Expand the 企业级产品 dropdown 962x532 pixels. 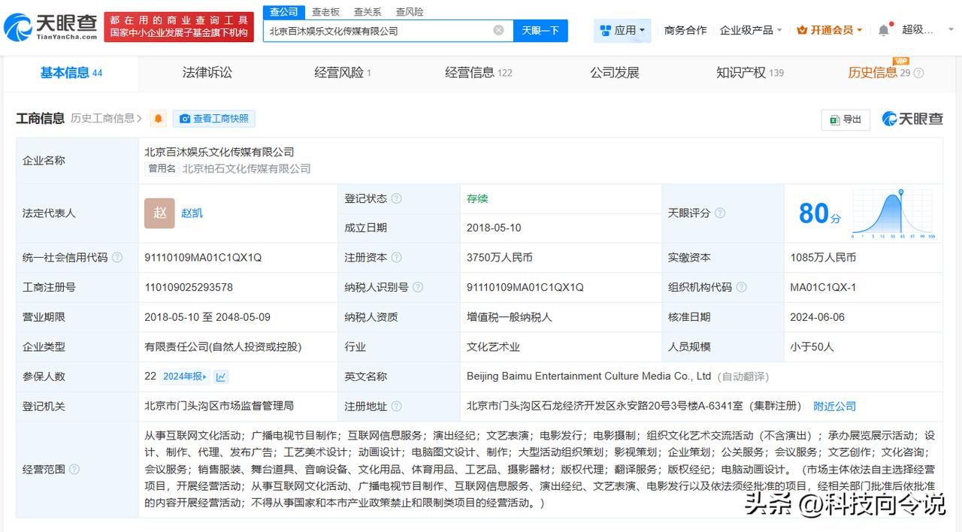pyautogui.click(x=751, y=30)
